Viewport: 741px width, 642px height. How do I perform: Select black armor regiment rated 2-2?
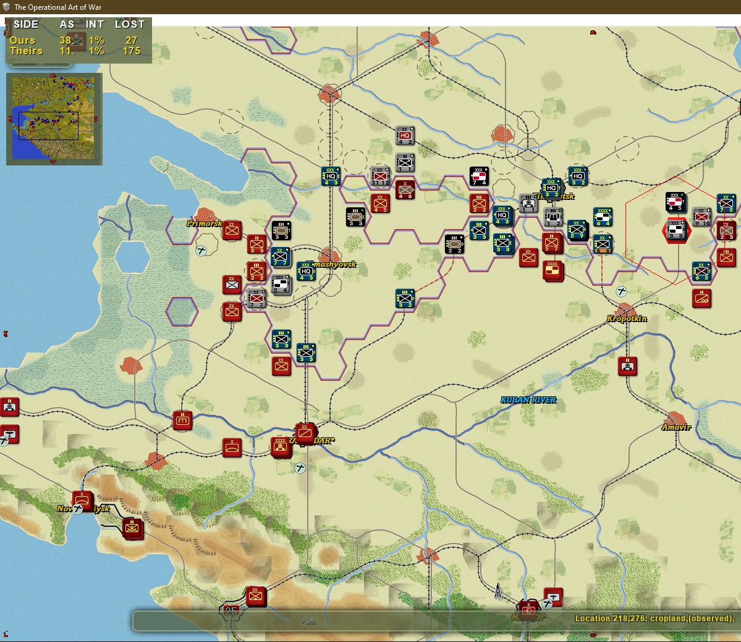point(454,244)
